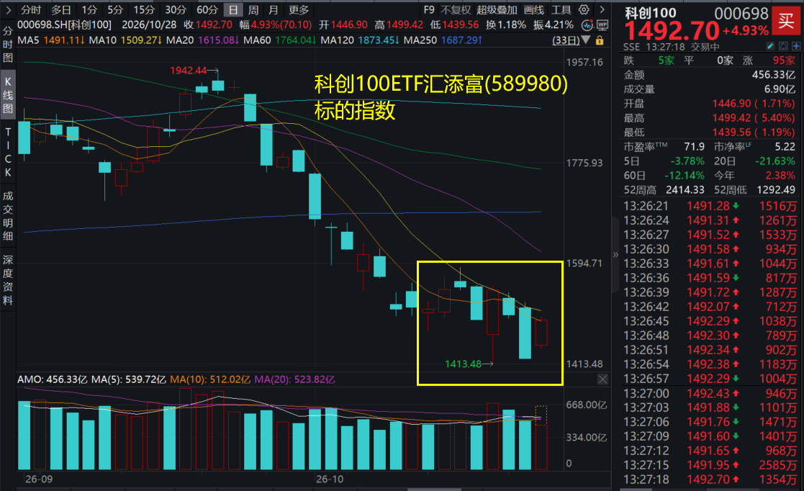Viewport: 804px width, 491px height.
Task: Select the 15分 period tab
Action: pos(143,10)
